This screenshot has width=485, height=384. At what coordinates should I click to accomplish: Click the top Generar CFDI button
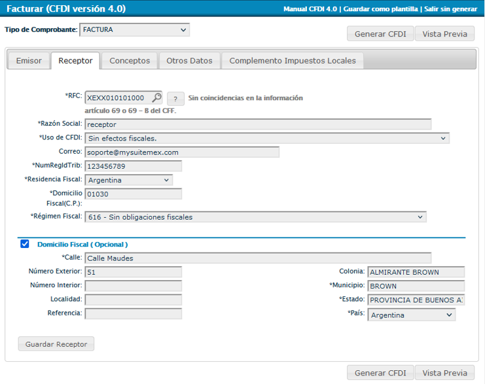(380, 34)
